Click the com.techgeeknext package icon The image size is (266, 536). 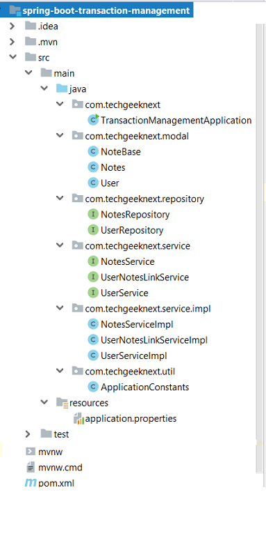click(x=77, y=105)
